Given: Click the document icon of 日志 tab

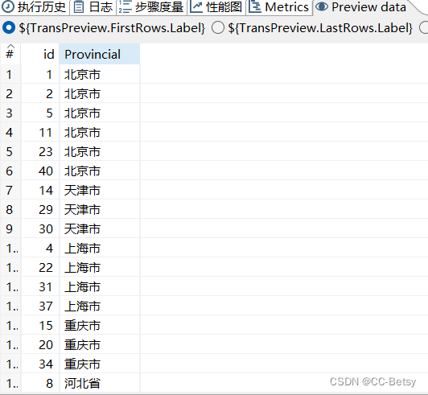Looking at the screenshot, I should 79,6.
